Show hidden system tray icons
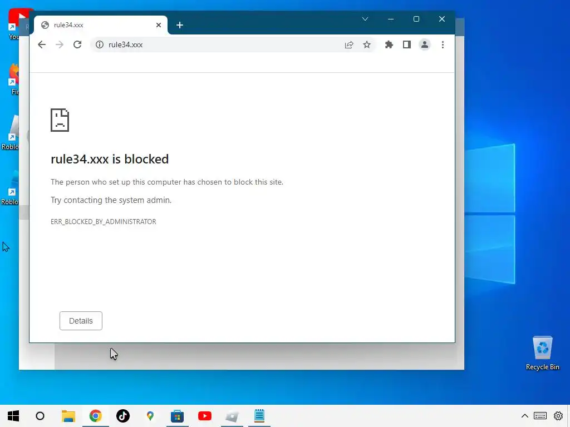570x427 pixels. [525, 416]
